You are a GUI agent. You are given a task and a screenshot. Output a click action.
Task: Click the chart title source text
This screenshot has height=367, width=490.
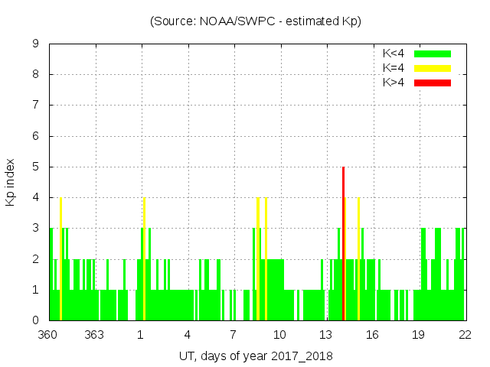tap(256, 21)
